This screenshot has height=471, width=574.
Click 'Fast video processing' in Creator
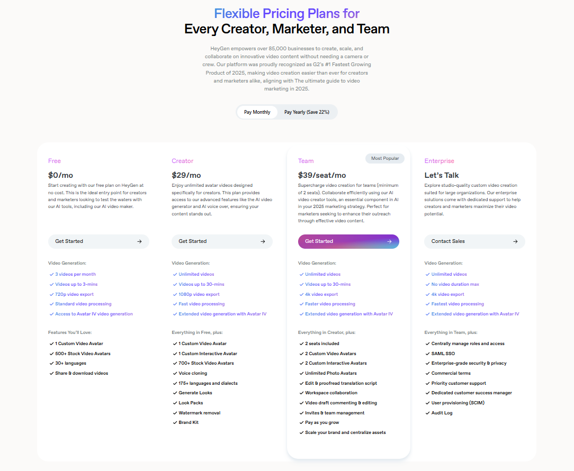coord(201,304)
